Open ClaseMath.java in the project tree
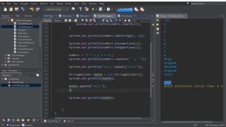This screenshot has height=127, width=226. (x=25, y=24)
